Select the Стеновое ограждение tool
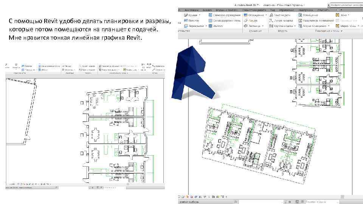This screenshot has width=363, height=204. 224,15
